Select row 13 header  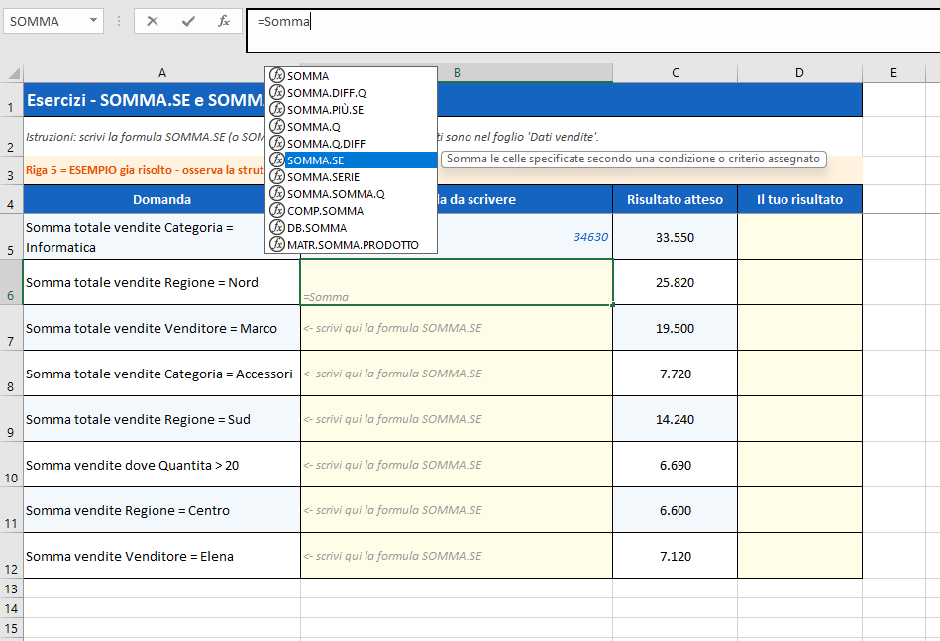click(x=11, y=588)
